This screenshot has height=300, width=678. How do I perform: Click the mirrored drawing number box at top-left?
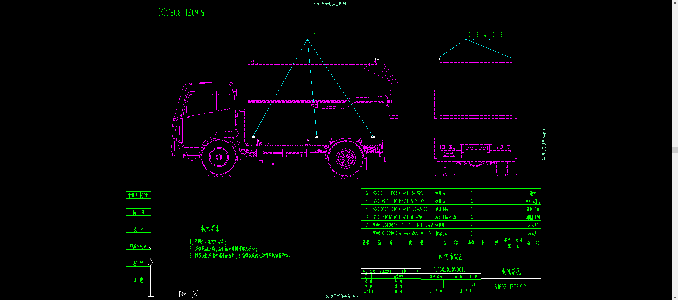(x=181, y=12)
